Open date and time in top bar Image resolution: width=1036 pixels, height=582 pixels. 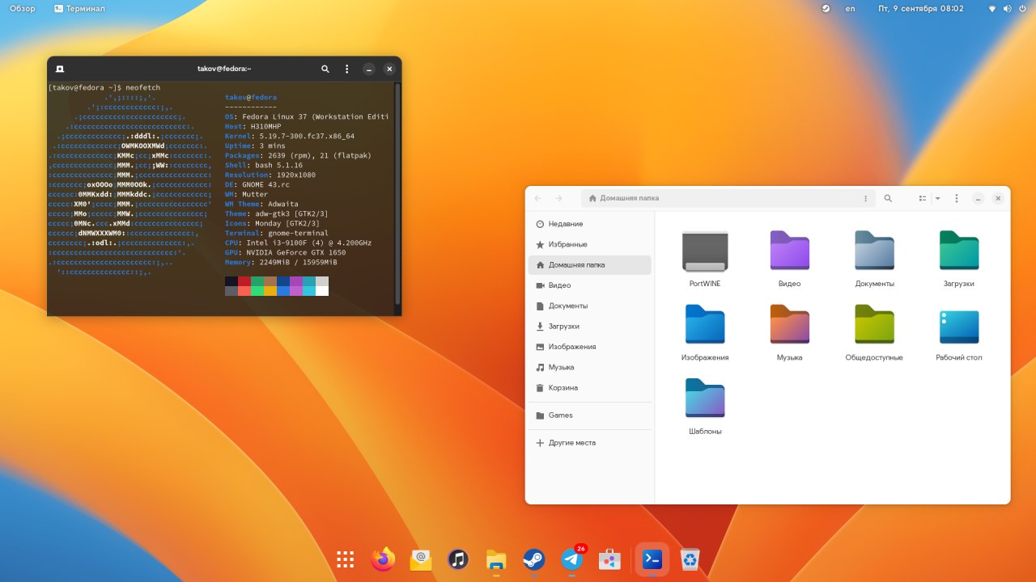[x=920, y=8]
